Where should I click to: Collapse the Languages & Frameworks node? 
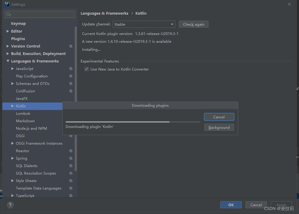click(x=8, y=61)
